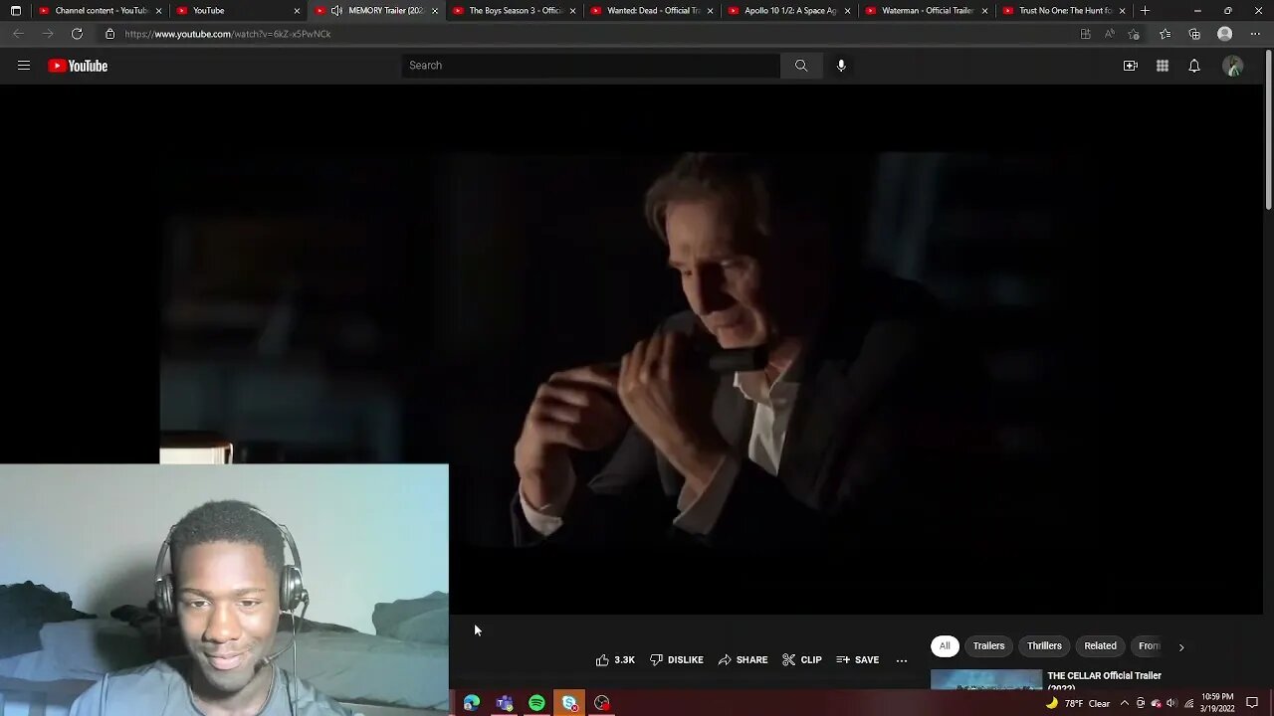1274x716 pixels.
Task: Open Edge tab actions menu icon
Action: 15,11
